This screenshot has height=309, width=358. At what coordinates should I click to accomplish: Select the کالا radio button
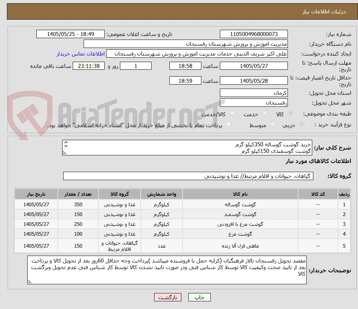click(x=290, y=113)
